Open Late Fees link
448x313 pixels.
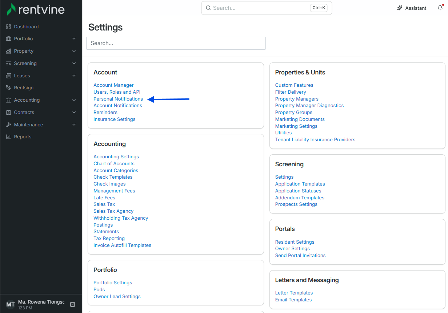(104, 198)
